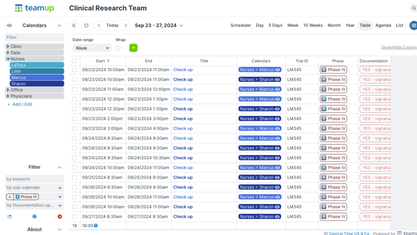Click the teamup logo
The width and height of the screenshot is (417, 235).
[x=34, y=8]
